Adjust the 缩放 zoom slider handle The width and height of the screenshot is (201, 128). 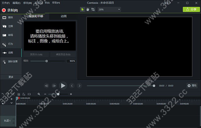(47, 61)
